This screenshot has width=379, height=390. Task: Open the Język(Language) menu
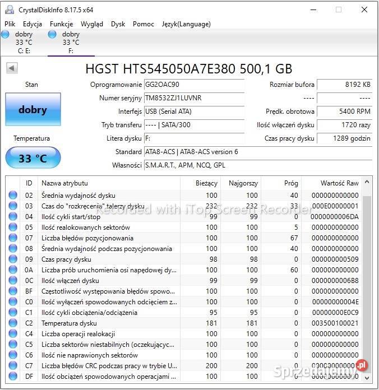click(186, 24)
